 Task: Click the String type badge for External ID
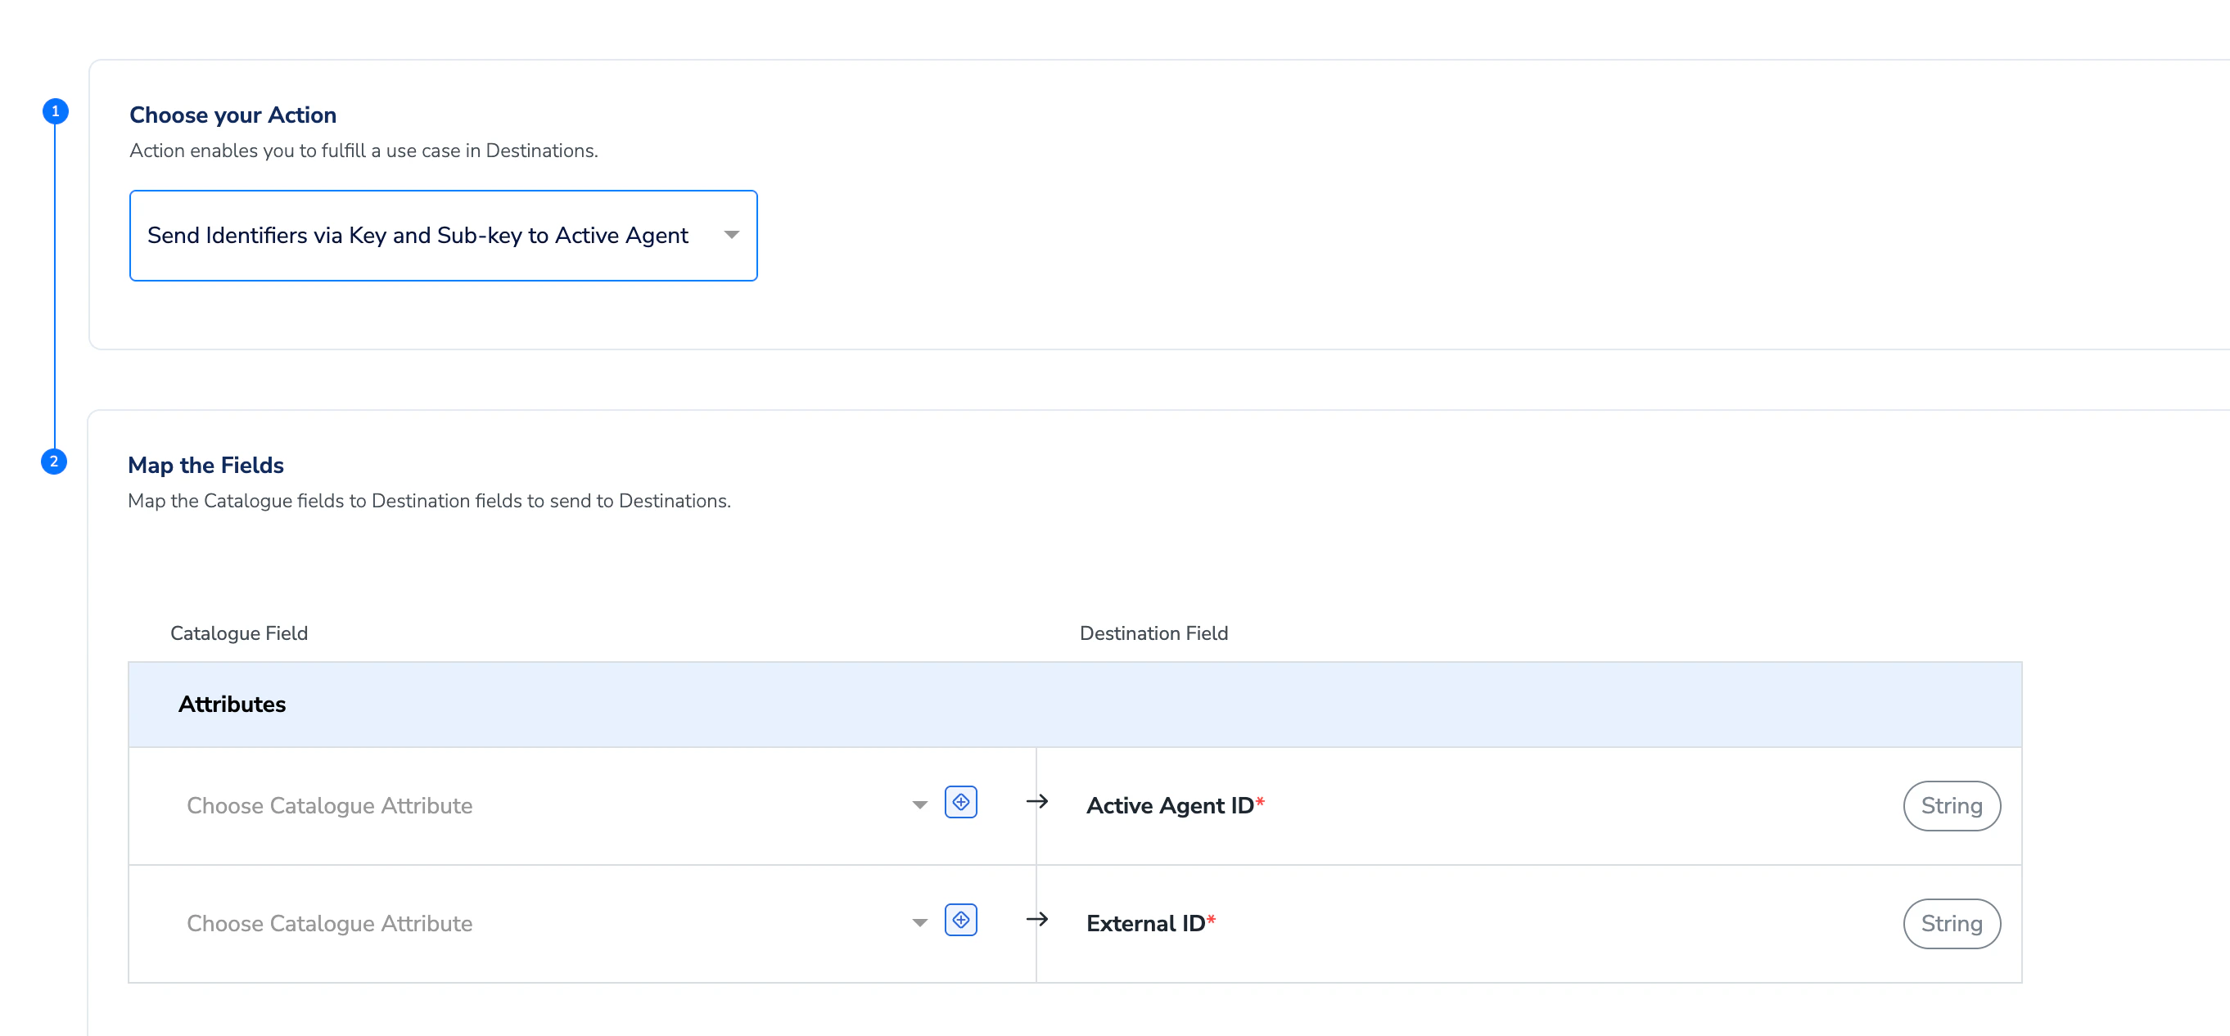(1950, 924)
